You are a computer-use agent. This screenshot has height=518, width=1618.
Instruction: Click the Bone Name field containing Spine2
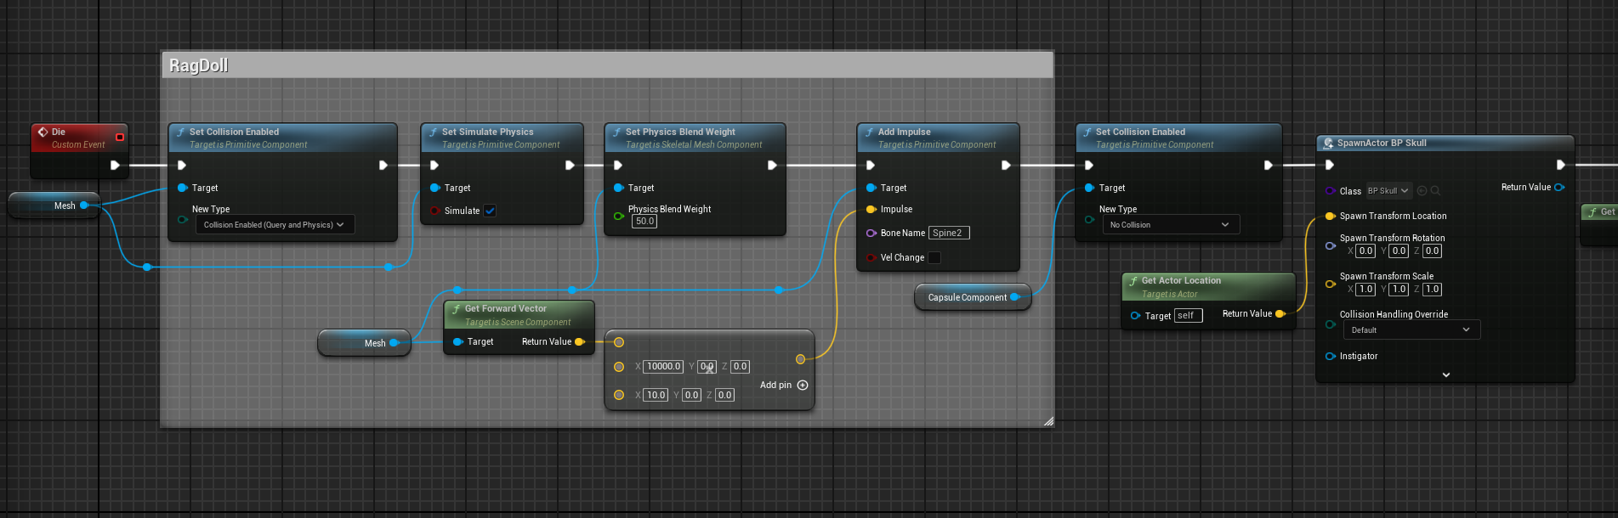pyautogui.click(x=948, y=233)
